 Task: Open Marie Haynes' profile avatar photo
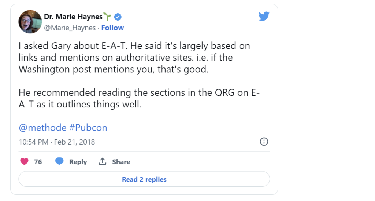click(30, 22)
